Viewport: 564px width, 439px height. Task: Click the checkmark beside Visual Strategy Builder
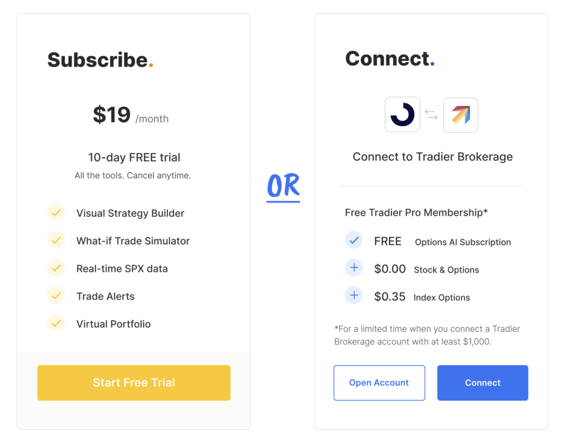point(56,212)
